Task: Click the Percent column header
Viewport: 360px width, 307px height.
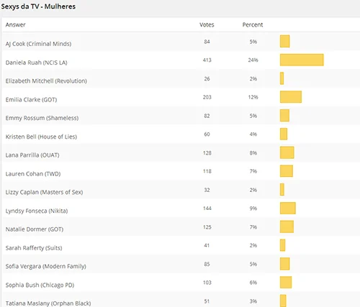Action: coord(253,24)
